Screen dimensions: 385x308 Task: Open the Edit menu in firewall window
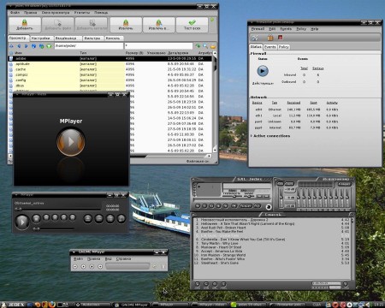(x=272, y=29)
